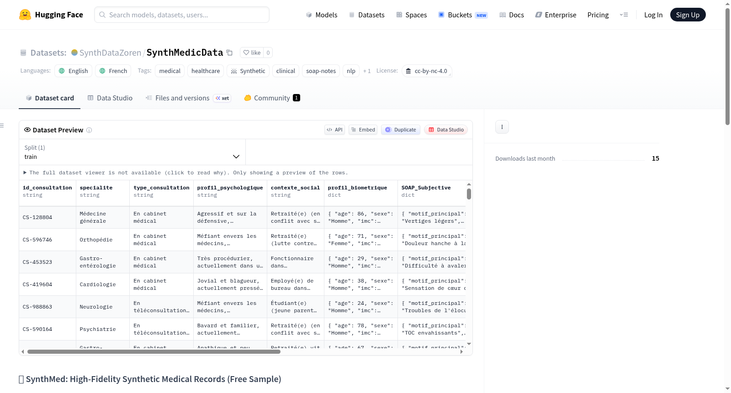This screenshot has width=731, height=393.
Task: Duplicate this dataset
Action: pos(401,130)
